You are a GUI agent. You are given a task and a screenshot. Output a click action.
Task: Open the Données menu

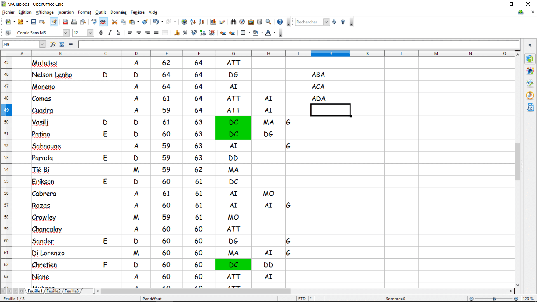coord(118,12)
